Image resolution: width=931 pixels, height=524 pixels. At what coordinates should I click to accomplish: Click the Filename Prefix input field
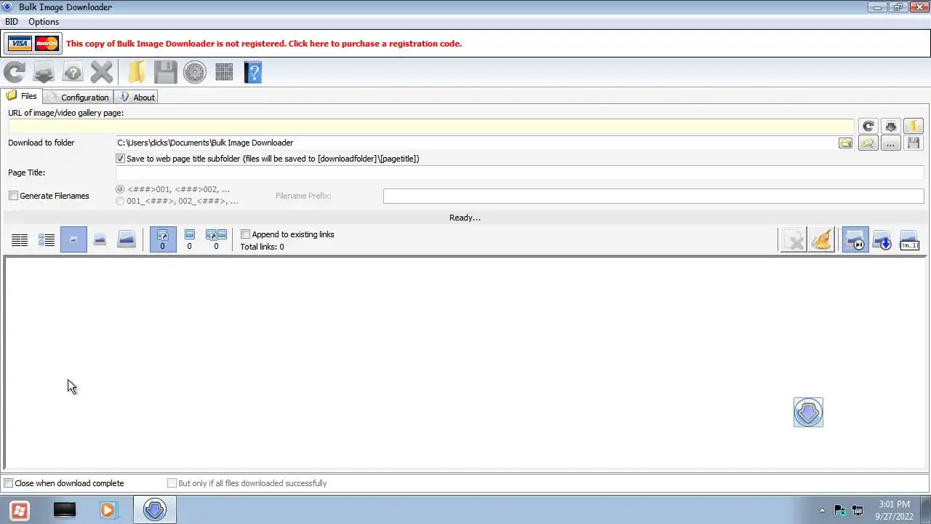653,196
